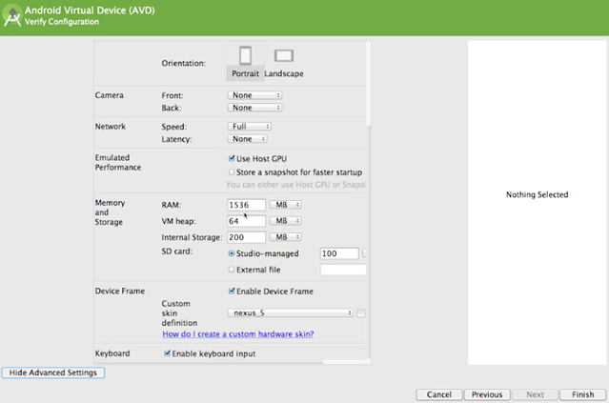This screenshot has width=609, height=403.
Task: Click the Android Studio logo icon
Action: (12, 16)
